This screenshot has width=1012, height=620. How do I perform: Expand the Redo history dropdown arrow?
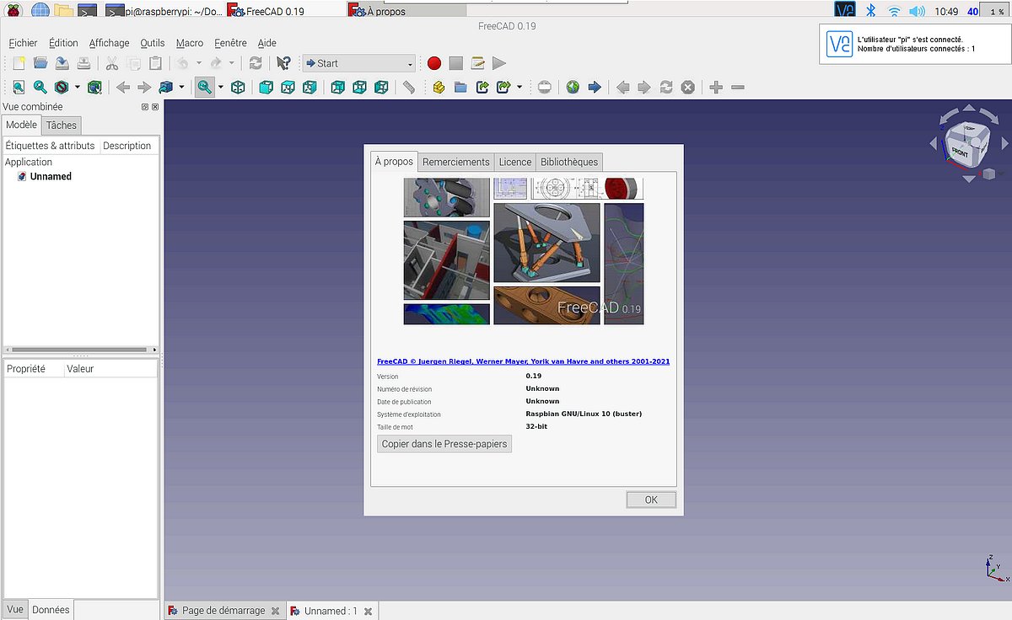point(231,63)
